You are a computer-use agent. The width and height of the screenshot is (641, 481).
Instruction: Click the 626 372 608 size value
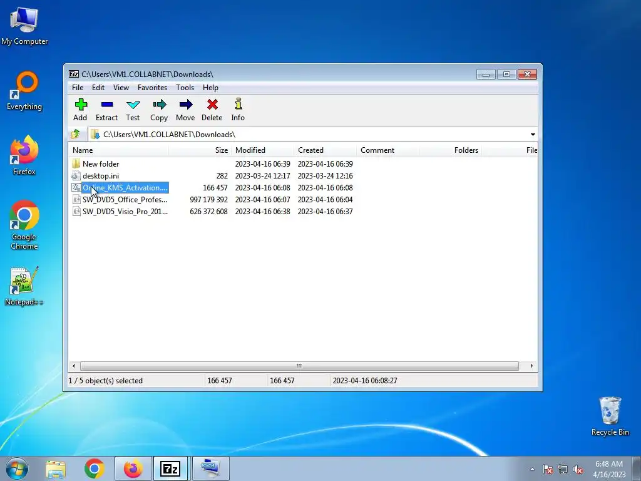(x=208, y=212)
